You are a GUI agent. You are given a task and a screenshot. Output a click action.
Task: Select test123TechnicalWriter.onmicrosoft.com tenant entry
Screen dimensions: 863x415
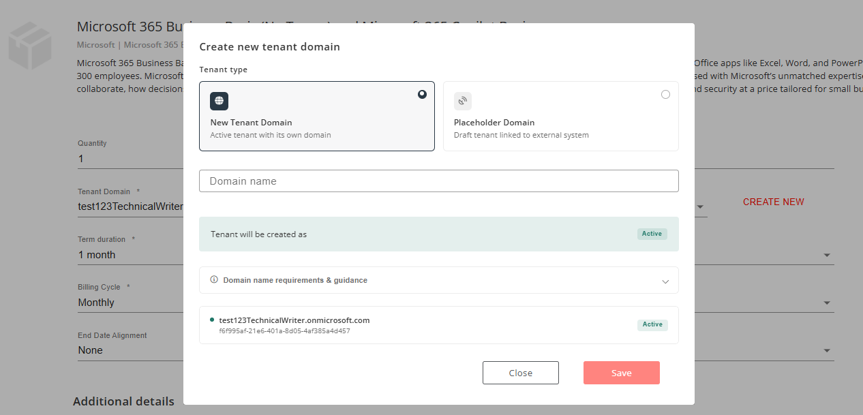click(x=438, y=325)
